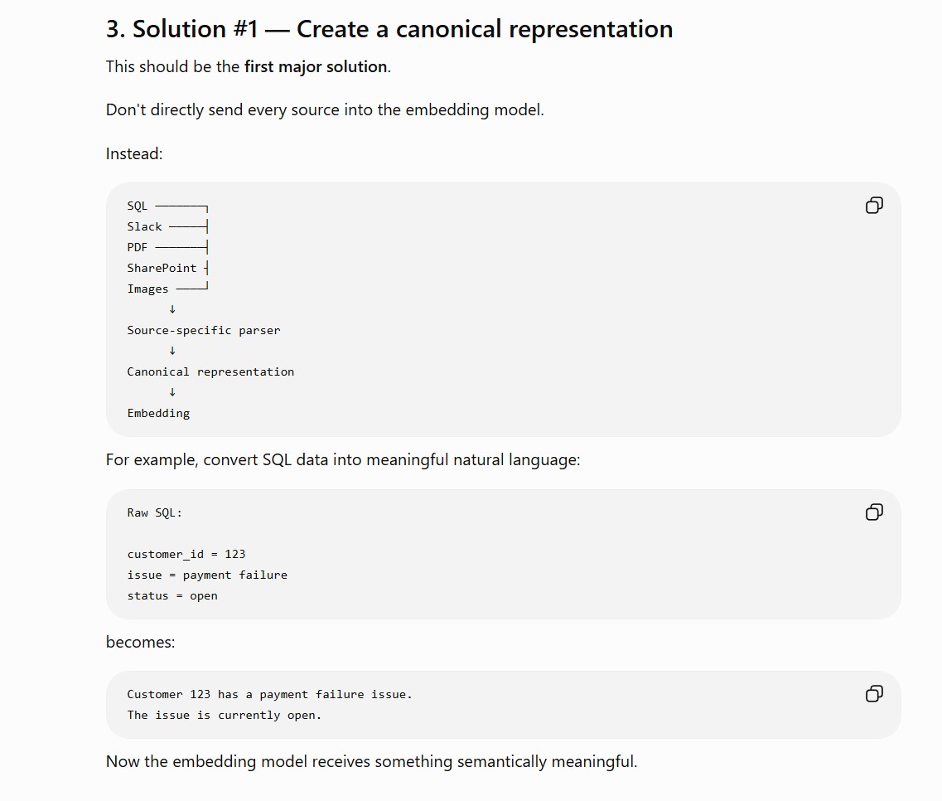The height and width of the screenshot is (801, 942).
Task: Click 'Canonical representation' line in code block
Action: point(210,371)
